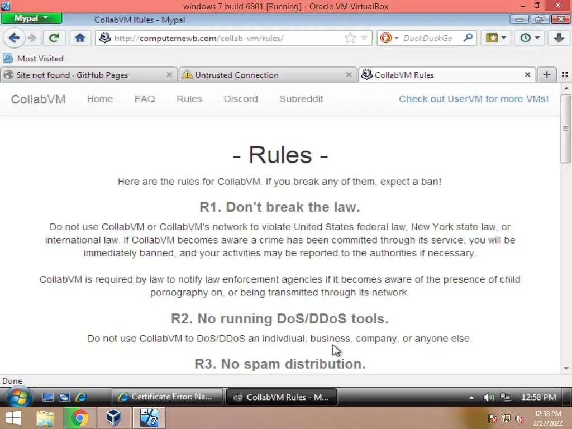Close the CollabVM Rules tab
Viewport: 572px width, 429px height.
527,75
